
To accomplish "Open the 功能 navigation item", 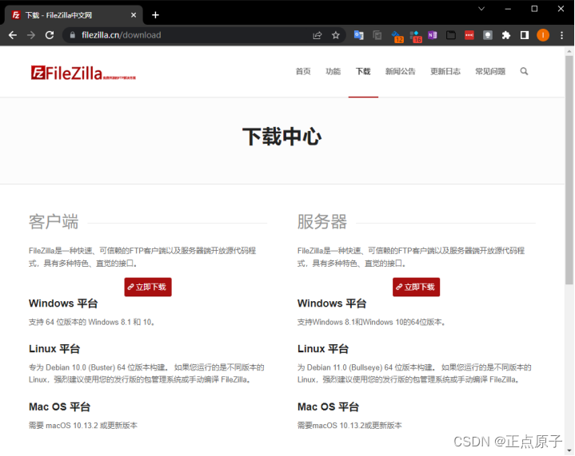I will point(333,71).
